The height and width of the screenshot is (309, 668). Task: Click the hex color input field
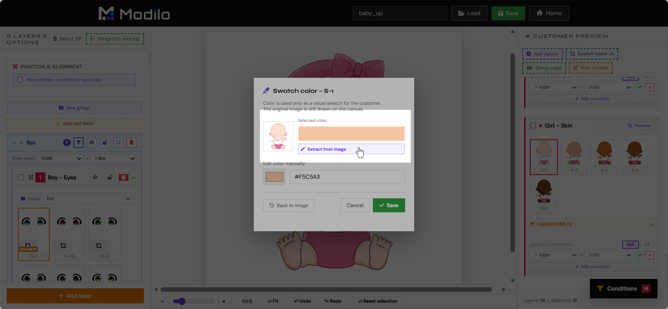click(x=347, y=177)
